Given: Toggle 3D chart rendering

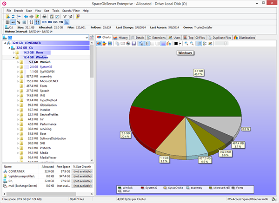Looking at the screenshot, I should (141, 43).
